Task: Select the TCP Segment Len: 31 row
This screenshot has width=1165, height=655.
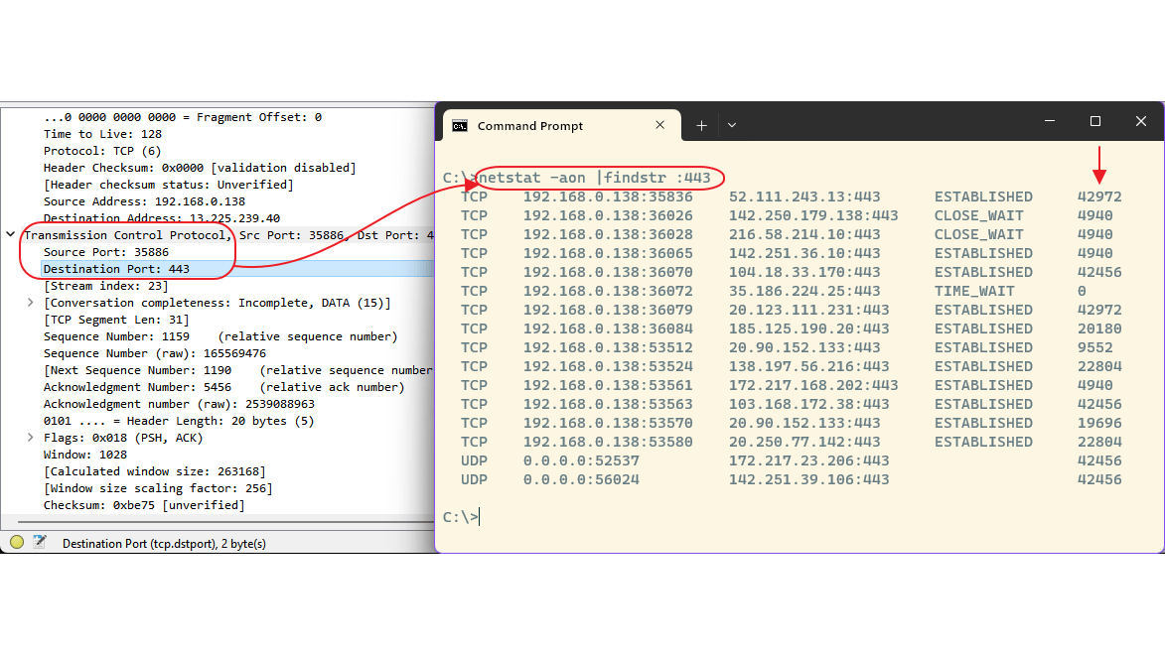Action: (x=116, y=320)
